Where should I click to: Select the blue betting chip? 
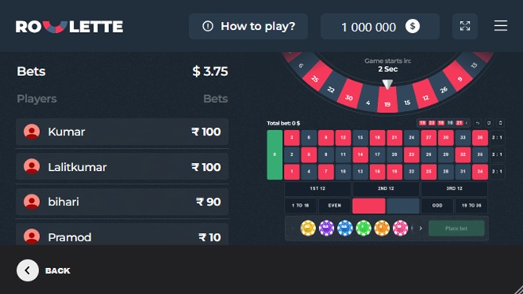coord(345,228)
